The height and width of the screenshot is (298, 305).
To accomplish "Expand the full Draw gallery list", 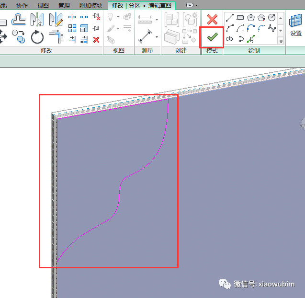I will [281, 41].
